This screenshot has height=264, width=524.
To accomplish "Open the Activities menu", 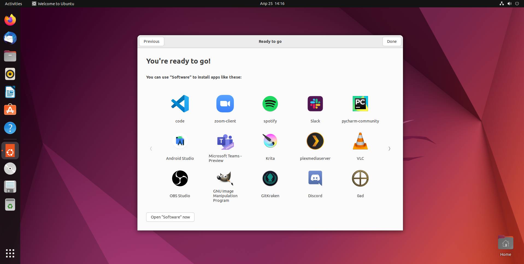I will pyautogui.click(x=13, y=4).
